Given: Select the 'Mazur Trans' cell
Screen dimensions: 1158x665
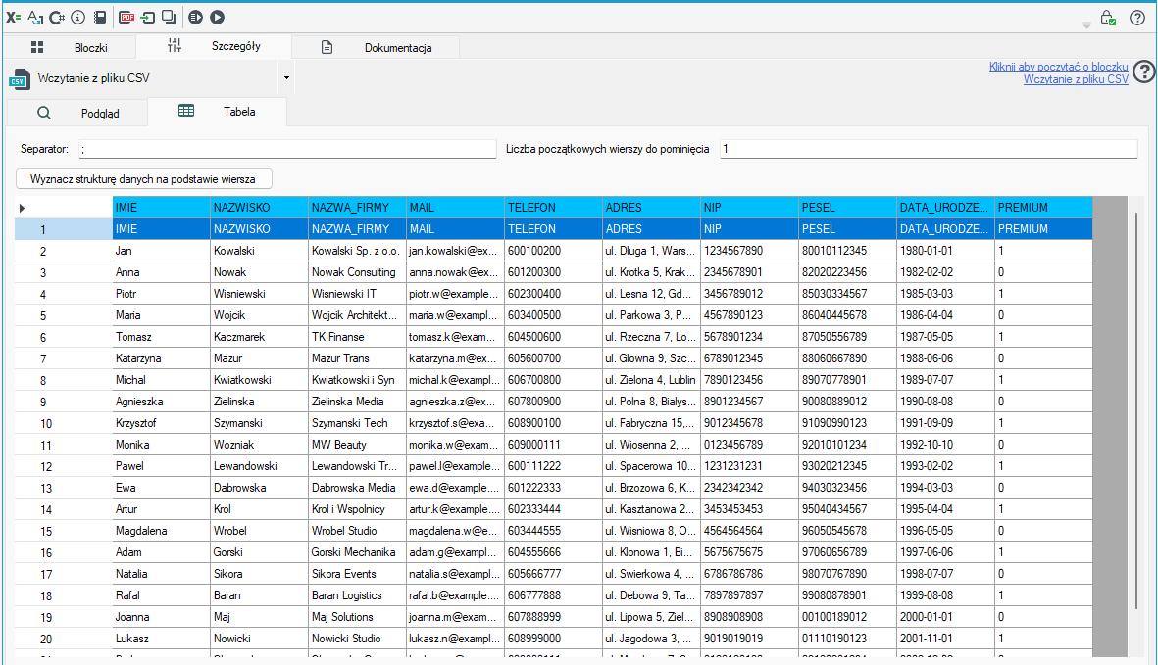Looking at the screenshot, I should point(358,358).
